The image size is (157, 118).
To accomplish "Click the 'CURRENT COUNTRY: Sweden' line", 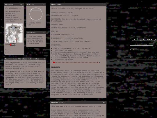I will 63,12.
